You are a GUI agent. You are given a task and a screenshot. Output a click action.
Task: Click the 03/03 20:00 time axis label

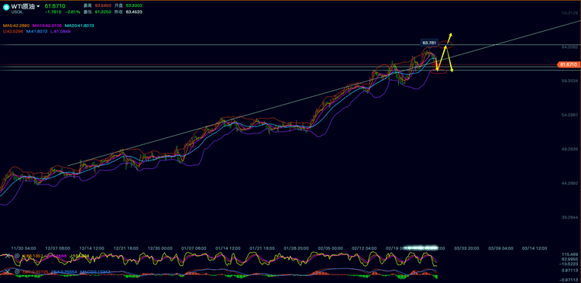pyautogui.click(x=467, y=248)
